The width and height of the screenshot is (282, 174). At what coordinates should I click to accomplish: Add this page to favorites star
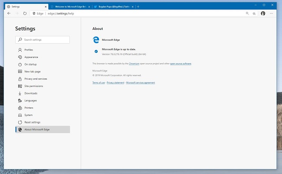pos(254,13)
